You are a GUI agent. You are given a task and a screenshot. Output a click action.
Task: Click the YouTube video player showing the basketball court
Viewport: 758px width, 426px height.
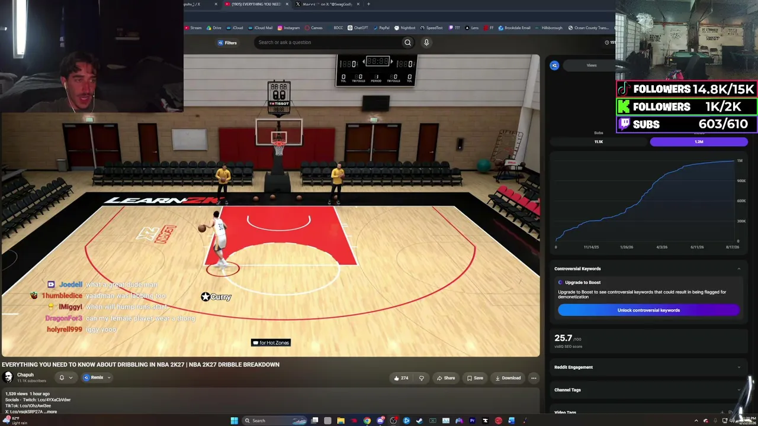[x=270, y=206]
